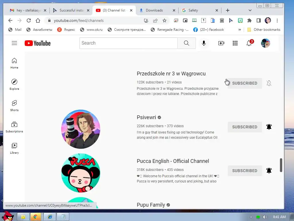
Task: Show more bookmarks via double chevron
Action: tap(239, 30)
